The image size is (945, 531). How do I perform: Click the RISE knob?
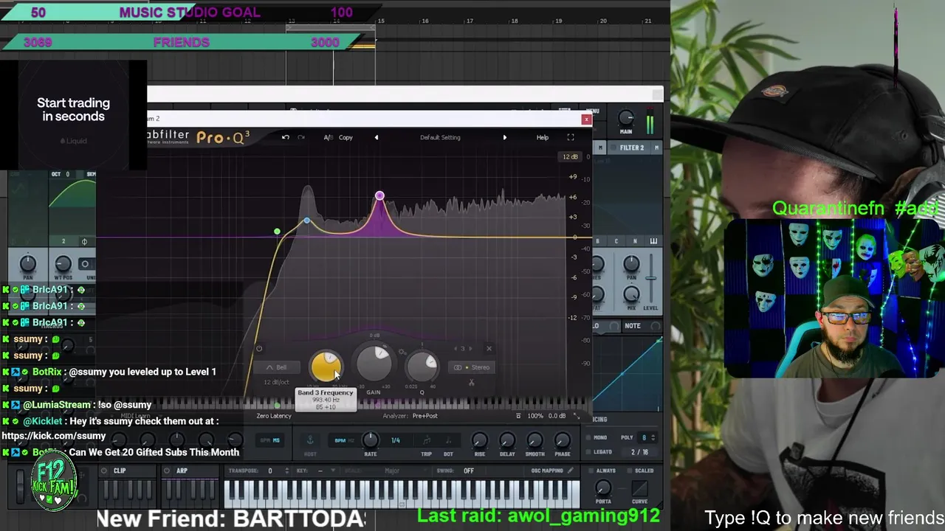pyautogui.click(x=480, y=440)
